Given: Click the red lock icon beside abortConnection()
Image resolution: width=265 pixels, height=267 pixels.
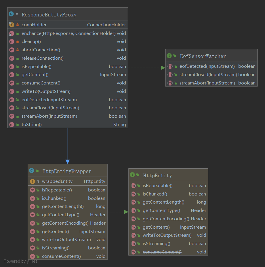Looking at the screenshot, I should point(18,50).
